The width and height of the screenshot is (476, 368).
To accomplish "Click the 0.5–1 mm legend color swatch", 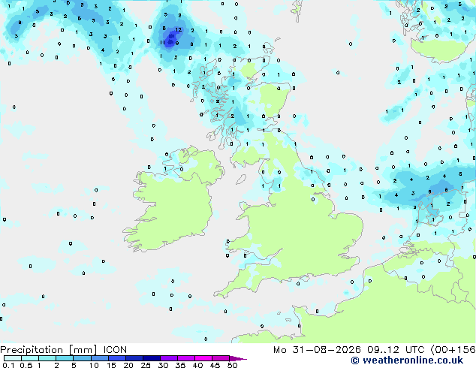I will [x=30, y=358].
